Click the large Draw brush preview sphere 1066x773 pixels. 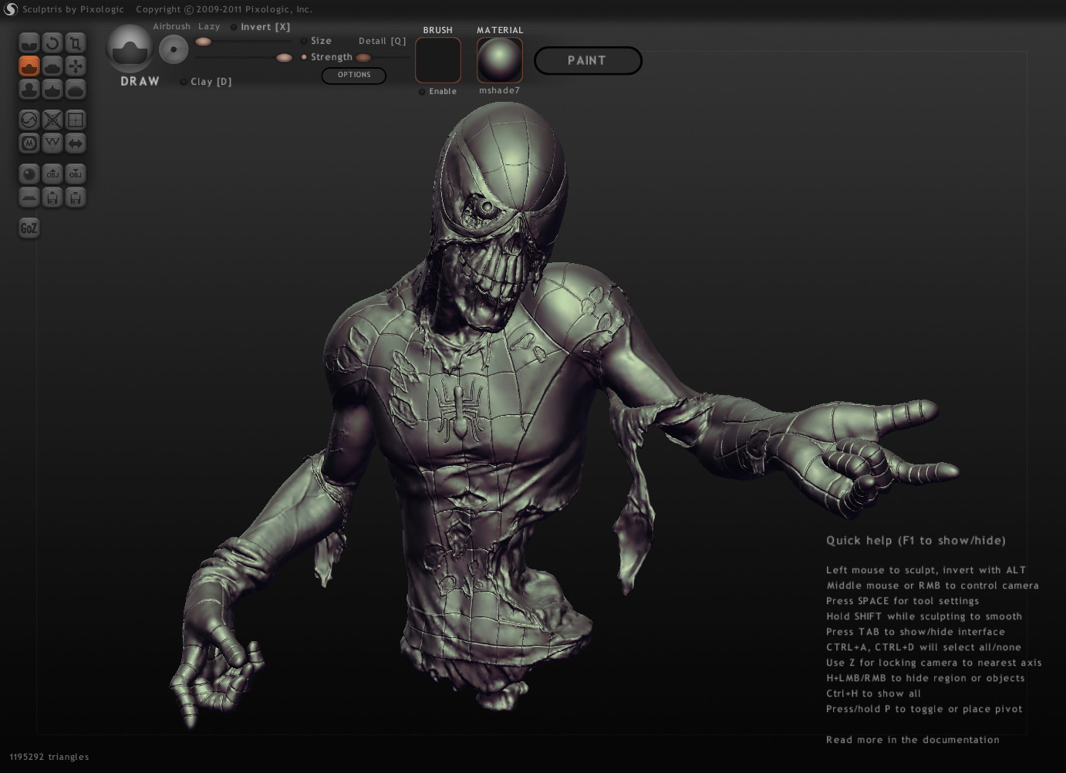[130, 49]
